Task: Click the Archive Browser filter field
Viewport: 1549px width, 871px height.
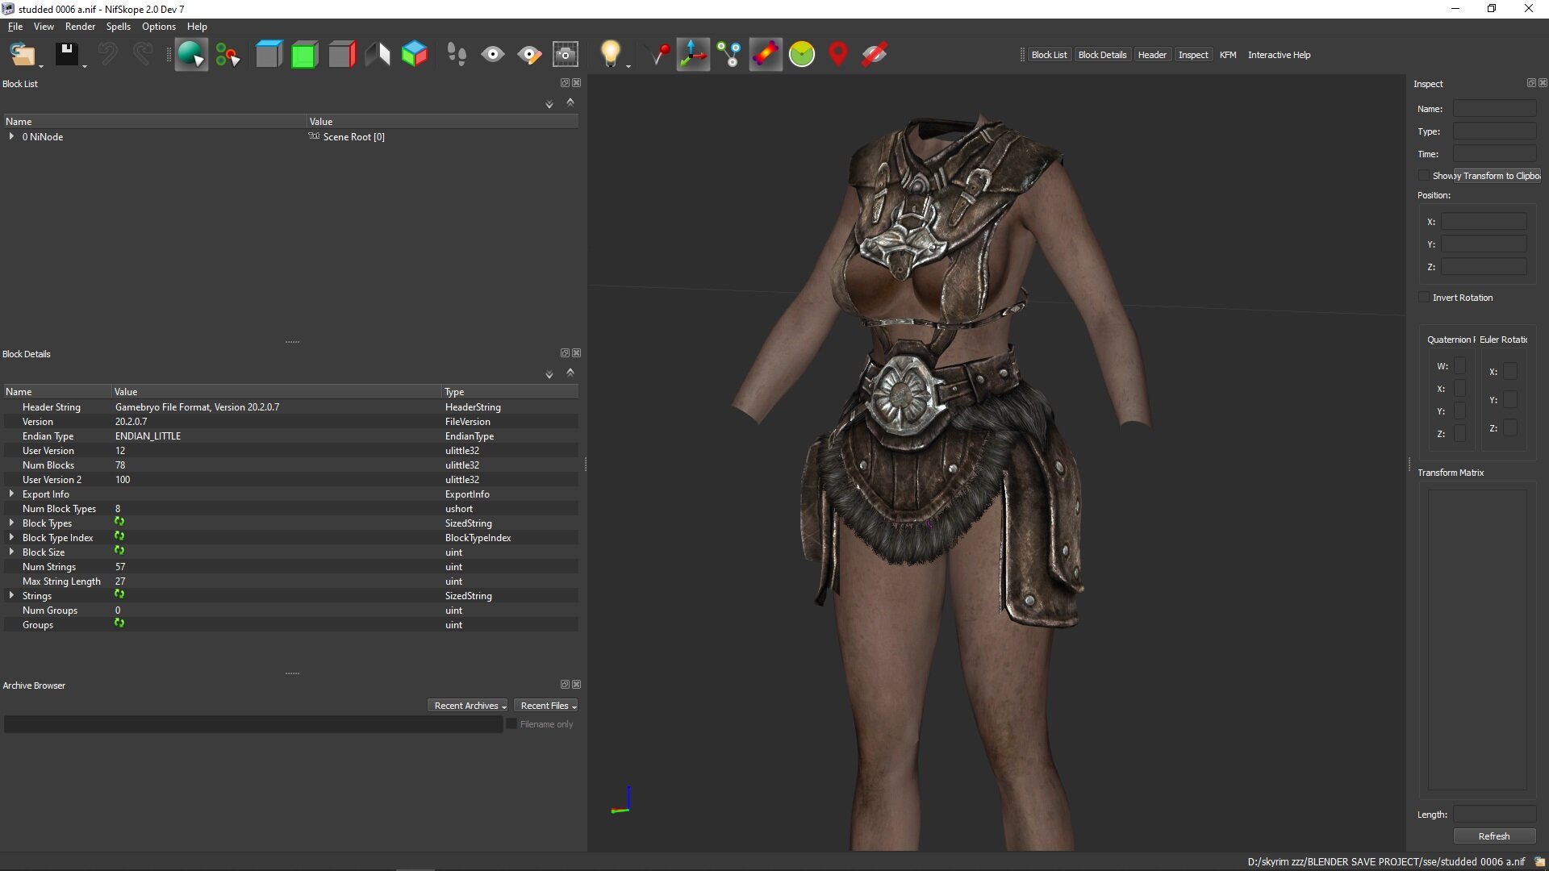Action: pos(253,724)
